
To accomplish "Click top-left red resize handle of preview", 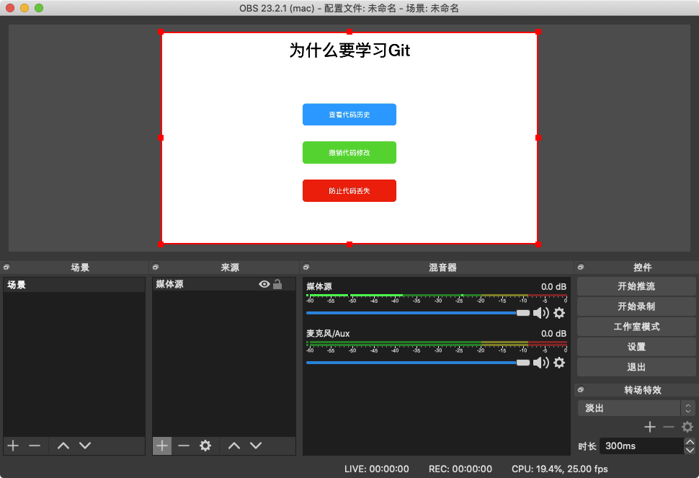I will tap(161, 32).
